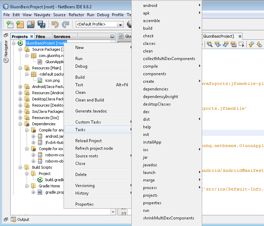Click the Undo arrow icon
Viewport: 264px width, 226px height.
(x=55, y=24)
